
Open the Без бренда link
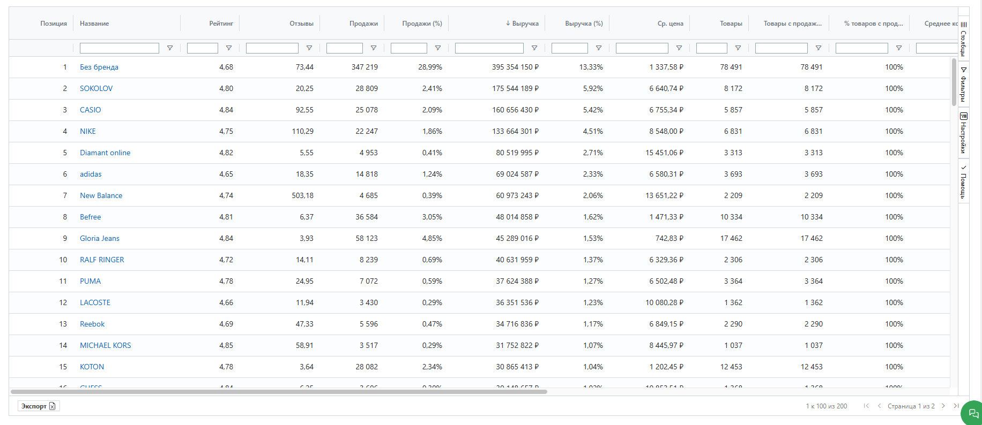(99, 67)
